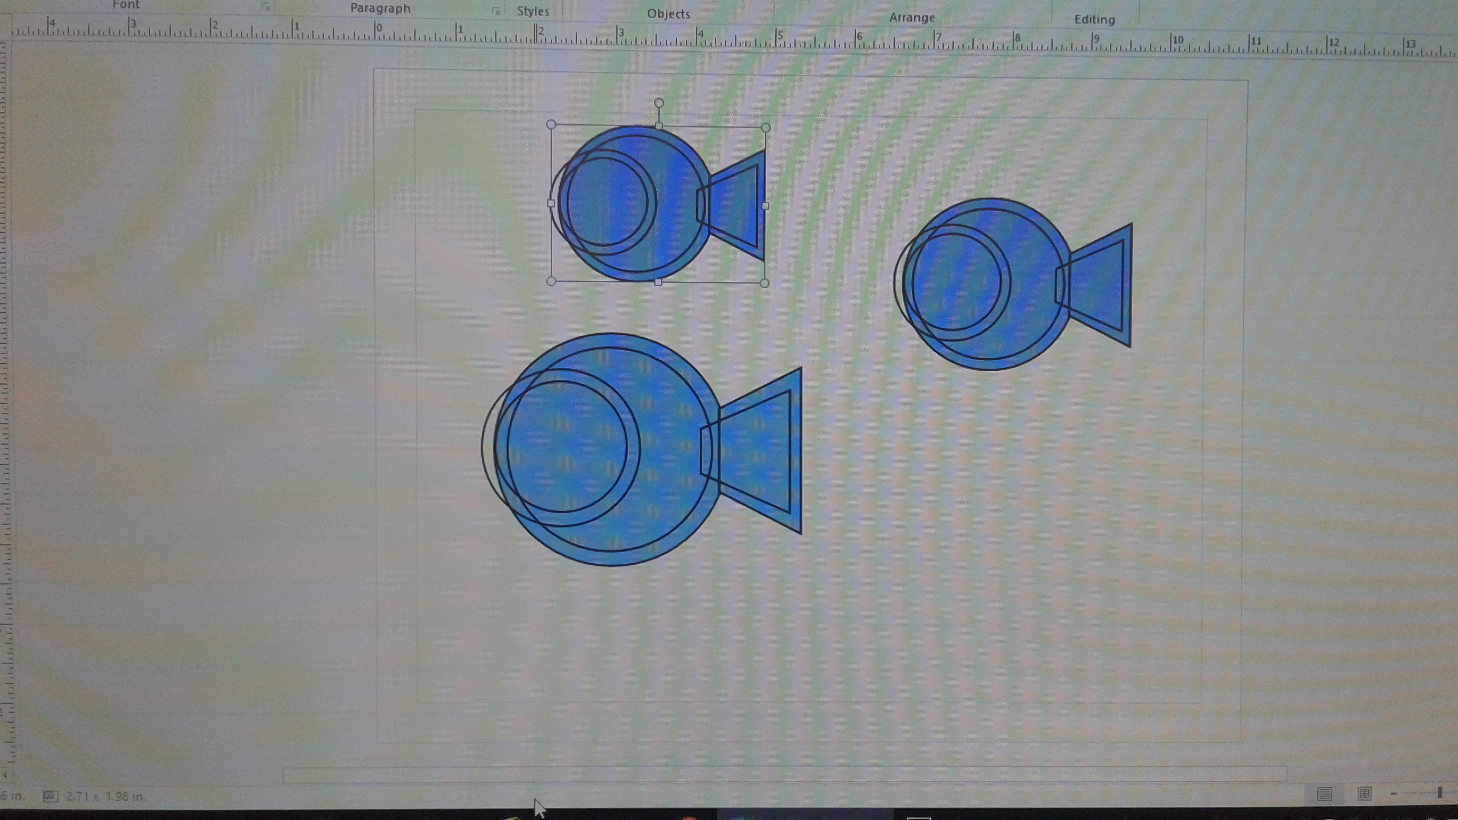Click the zoom slider handle
Image resolution: width=1458 pixels, height=820 pixels.
(x=1439, y=793)
